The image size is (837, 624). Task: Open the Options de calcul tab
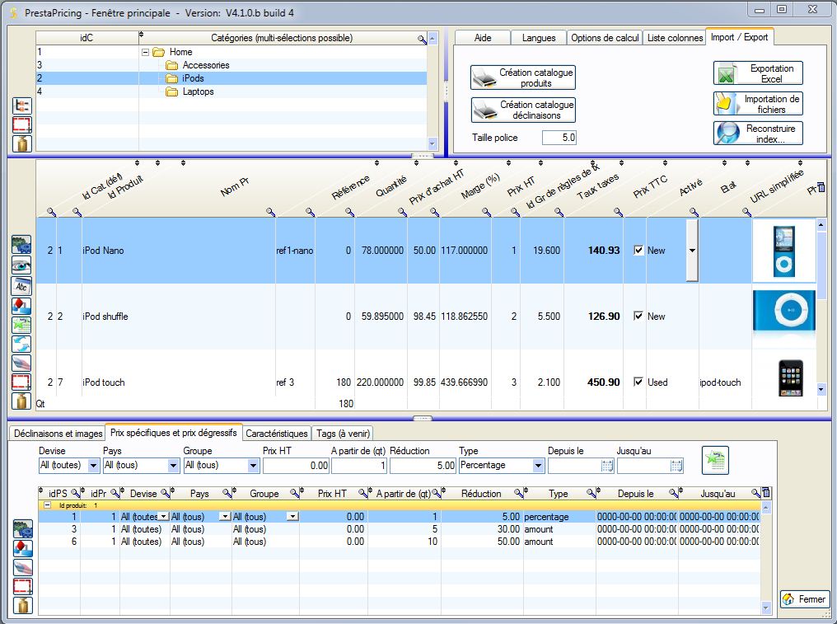coord(605,38)
